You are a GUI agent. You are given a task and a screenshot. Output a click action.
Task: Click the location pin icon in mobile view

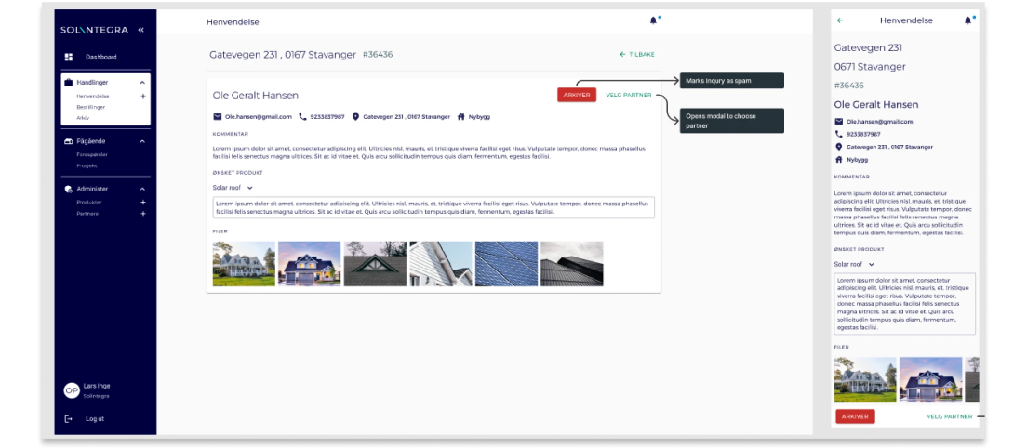point(838,147)
